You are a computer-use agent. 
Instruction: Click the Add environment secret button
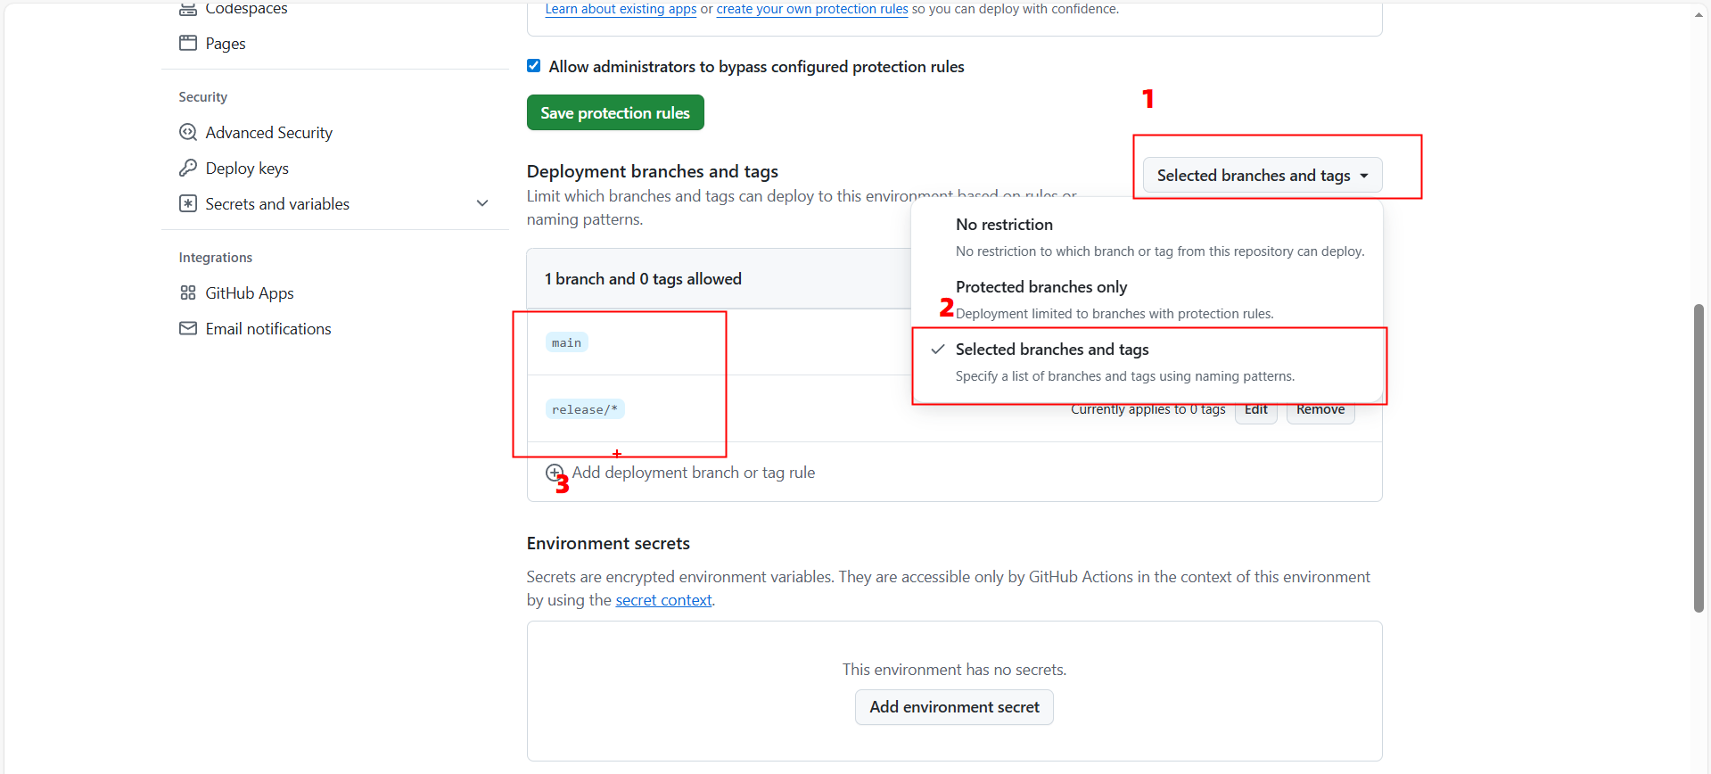point(954,707)
